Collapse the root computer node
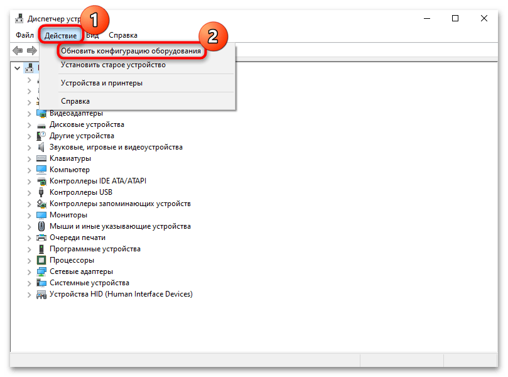 point(17,68)
